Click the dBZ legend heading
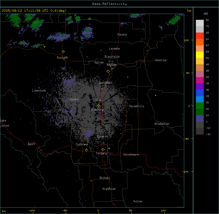This screenshot has height=214, width=219. [x=206, y=14]
